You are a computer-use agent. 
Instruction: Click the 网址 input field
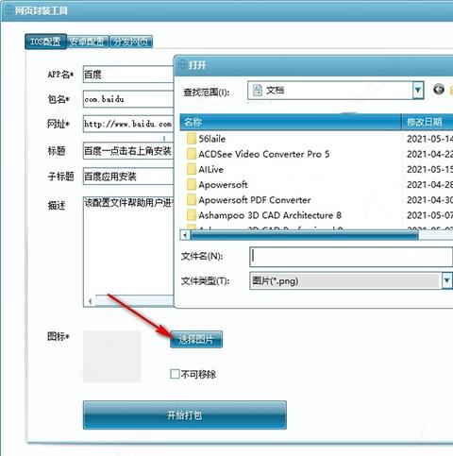(128, 124)
